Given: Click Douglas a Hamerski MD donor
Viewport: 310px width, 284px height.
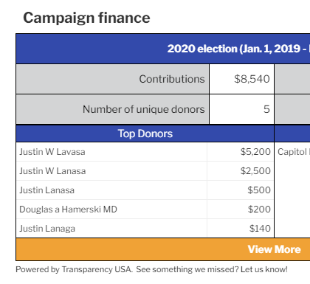Looking at the screenshot, I should [68, 209].
